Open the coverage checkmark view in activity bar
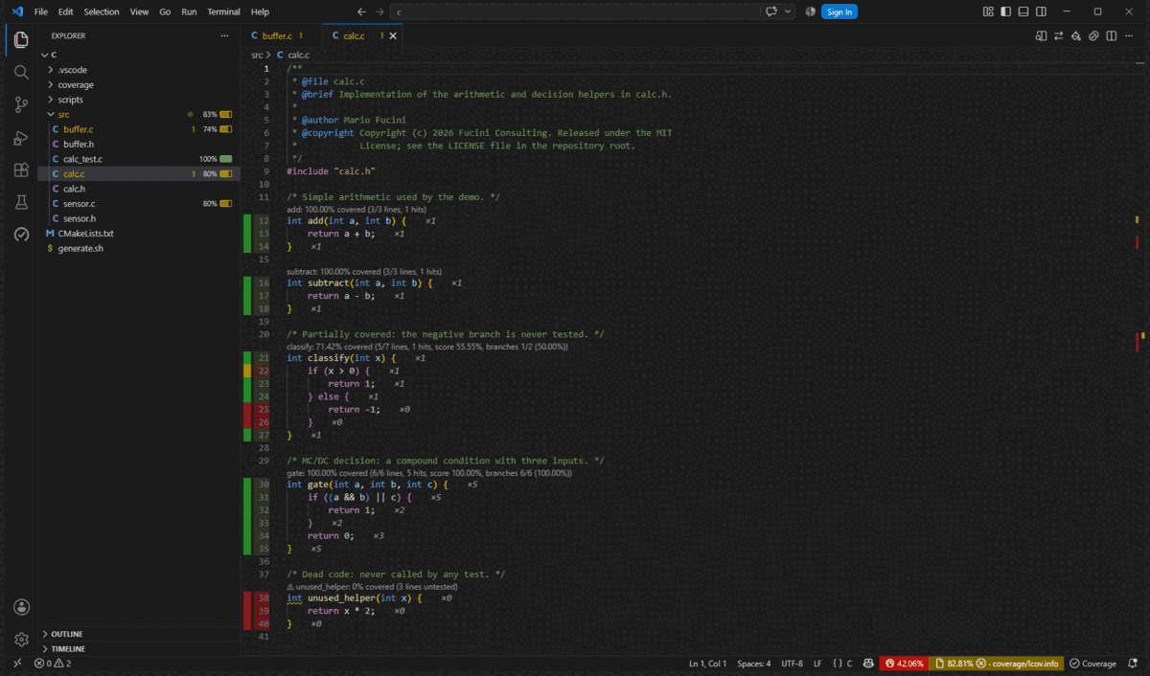The image size is (1150, 676). pos(21,235)
